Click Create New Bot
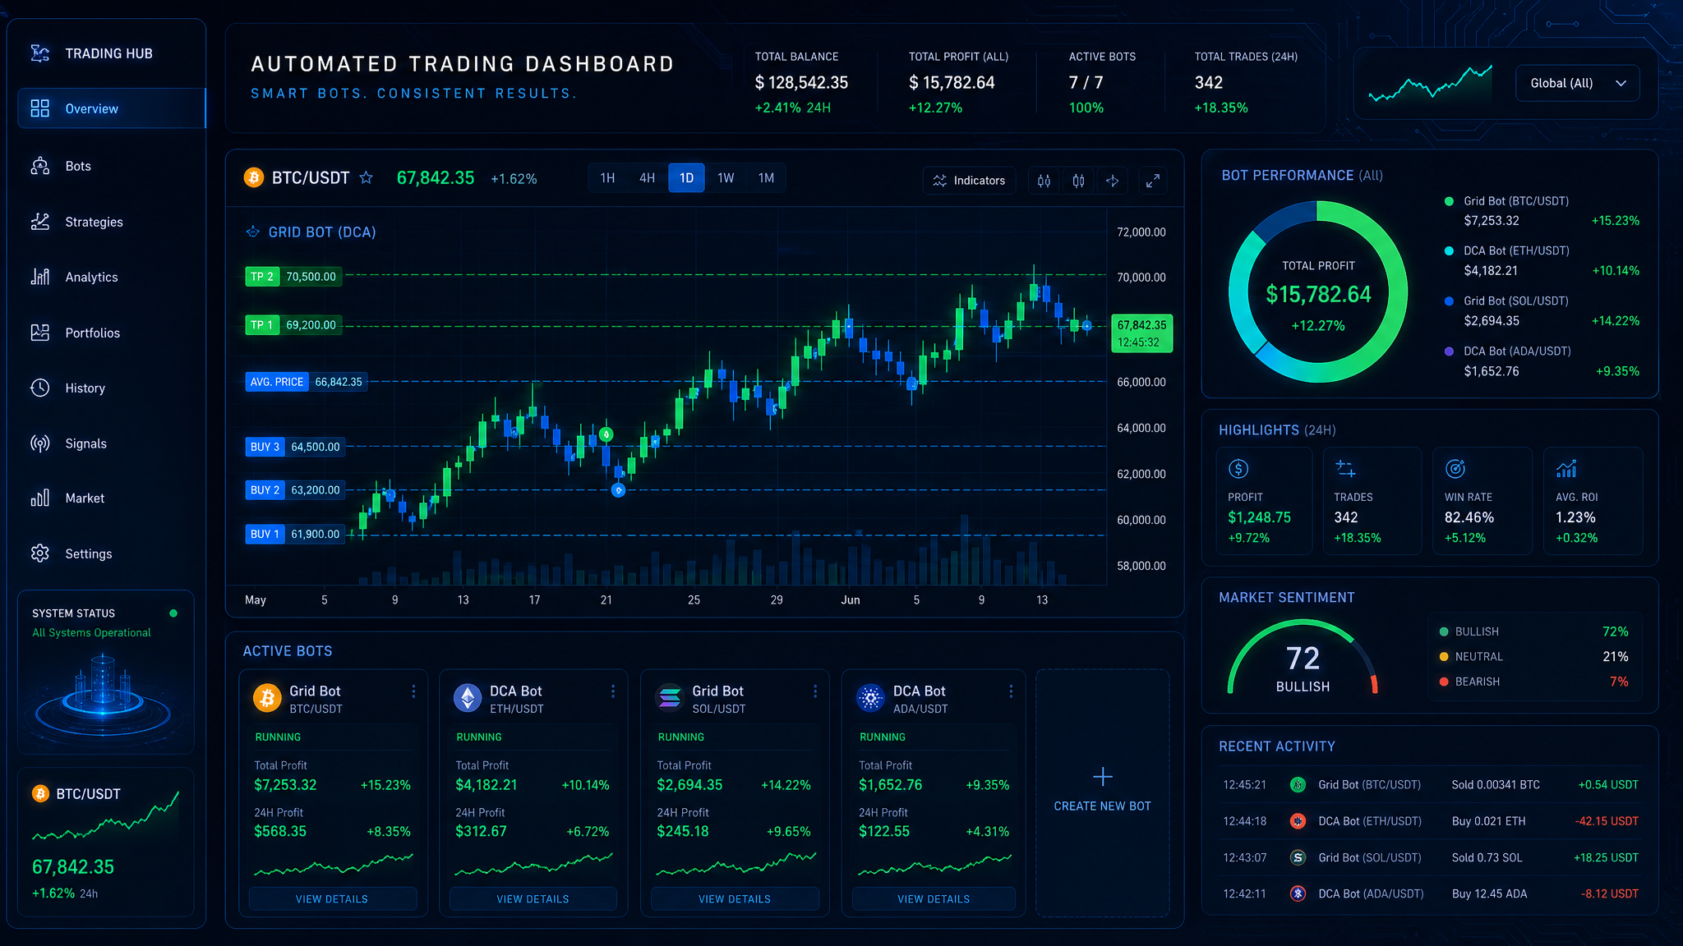Image resolution: width=1683 pixels, height=946 pixels. click(1103, 792)
